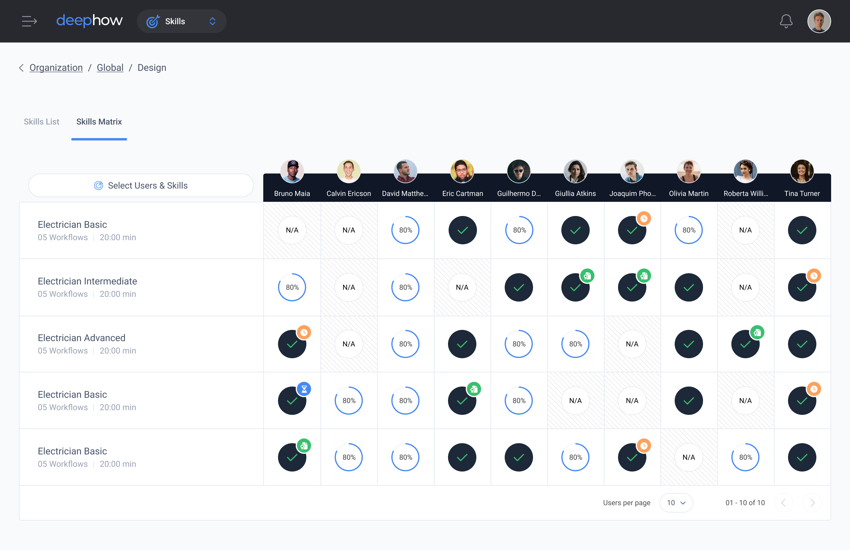Switch to the Skills List tab
Screen dimensions: 850x550
click(41, 122)
